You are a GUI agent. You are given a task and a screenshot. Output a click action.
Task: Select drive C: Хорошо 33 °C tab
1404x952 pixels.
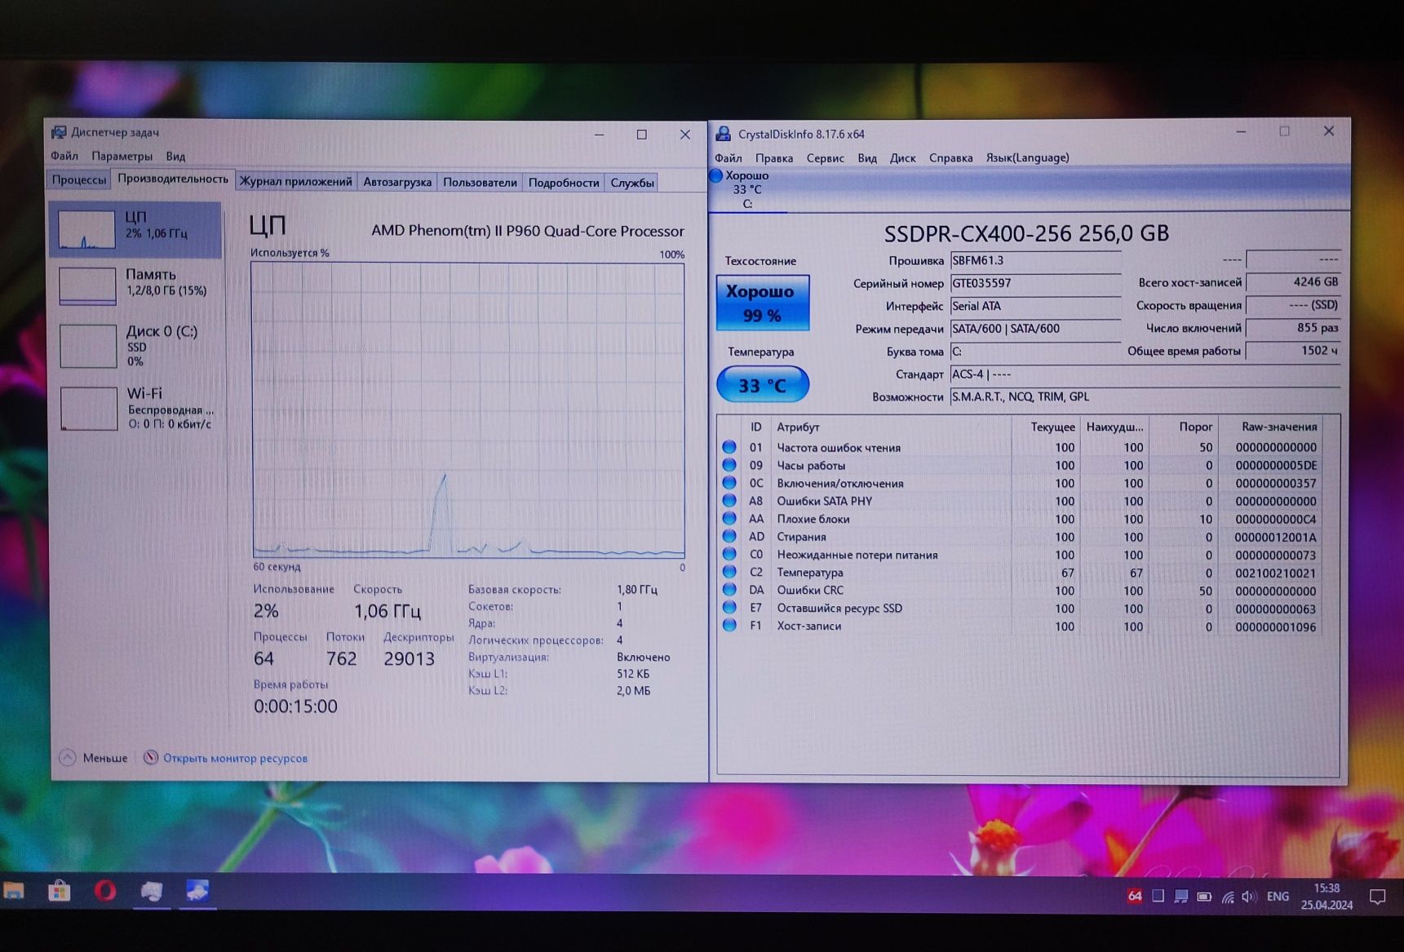click(746, 189)
